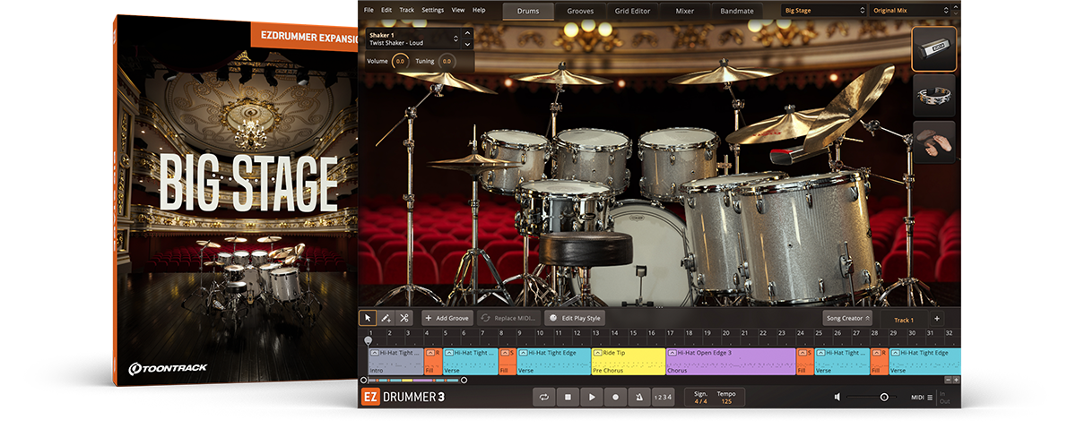Viewport: 1076px width, 437px height.
Task: Click the record button
Action: pyautogui.click(x=615, y=397)
